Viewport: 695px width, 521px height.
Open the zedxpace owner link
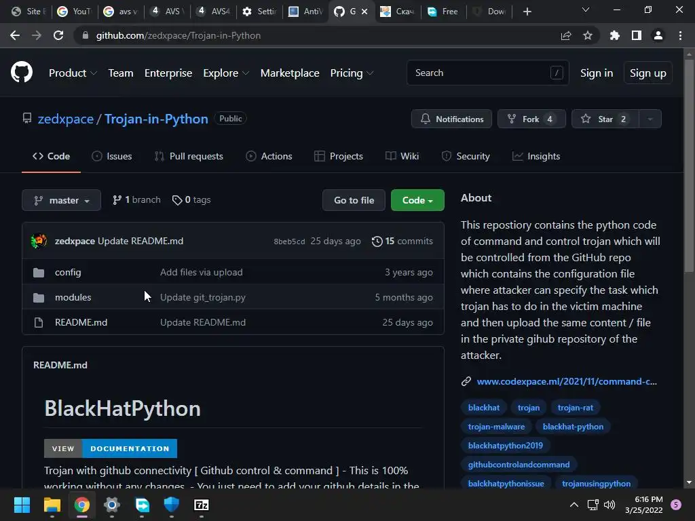tap(66, 119)
